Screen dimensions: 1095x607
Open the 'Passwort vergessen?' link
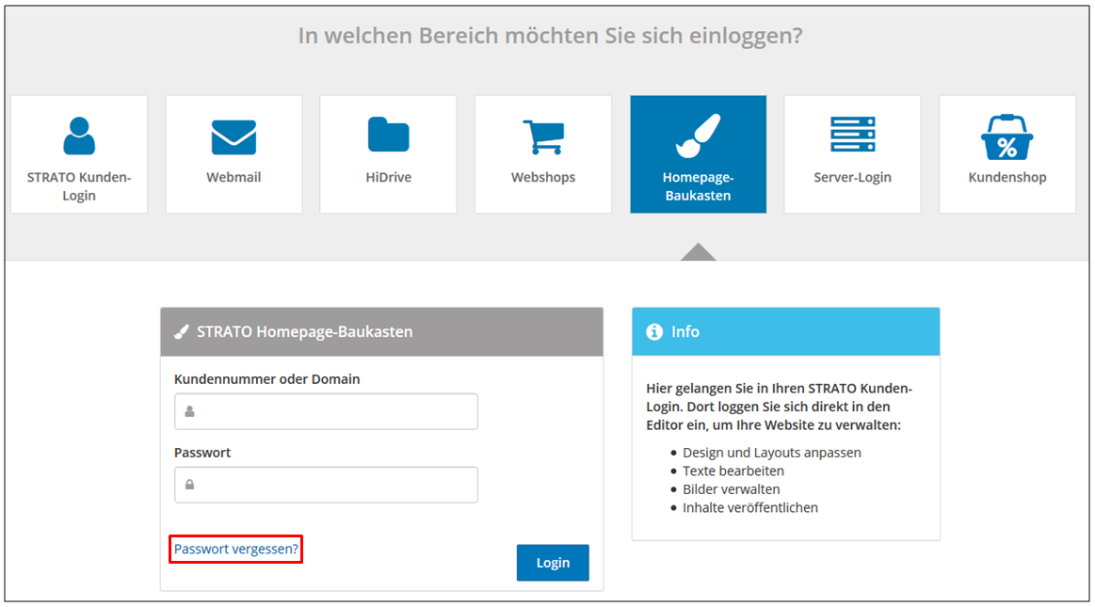pyautogui.click(x=235, y=550)
